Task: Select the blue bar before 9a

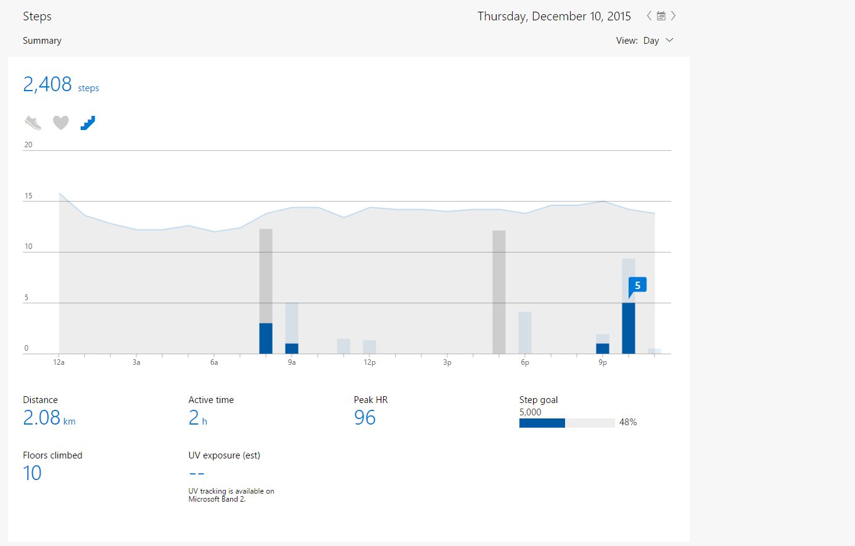Action: pyautogui.click(x=266, y=338)
